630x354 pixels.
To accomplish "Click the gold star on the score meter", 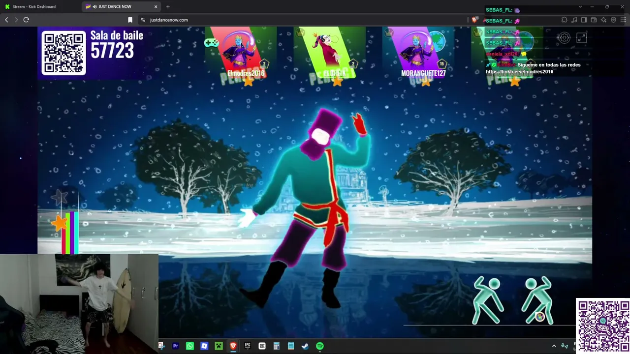I will [x=59, y=223].
